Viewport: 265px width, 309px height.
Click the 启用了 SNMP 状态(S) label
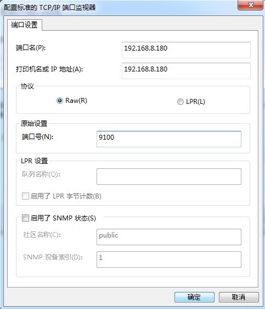pyautogui.click(x=63, y=218)
